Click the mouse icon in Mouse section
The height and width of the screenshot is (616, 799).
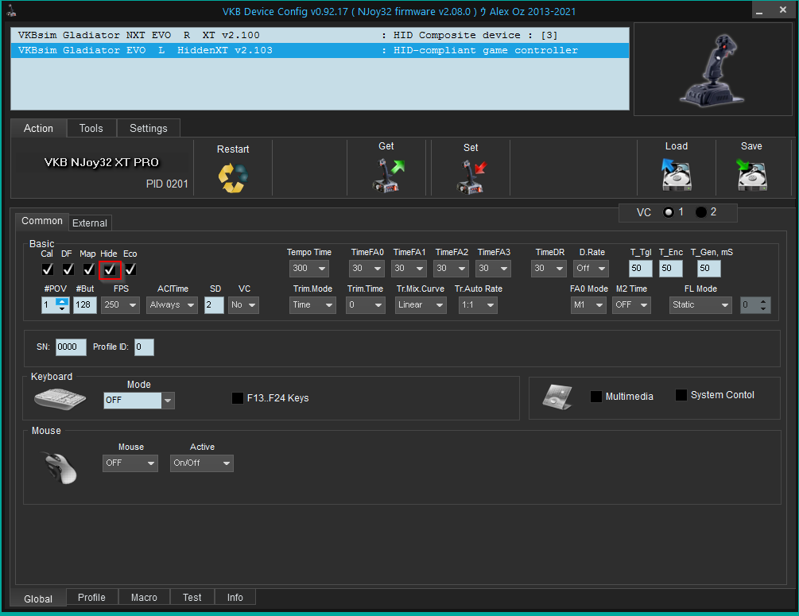pos(60,467)
